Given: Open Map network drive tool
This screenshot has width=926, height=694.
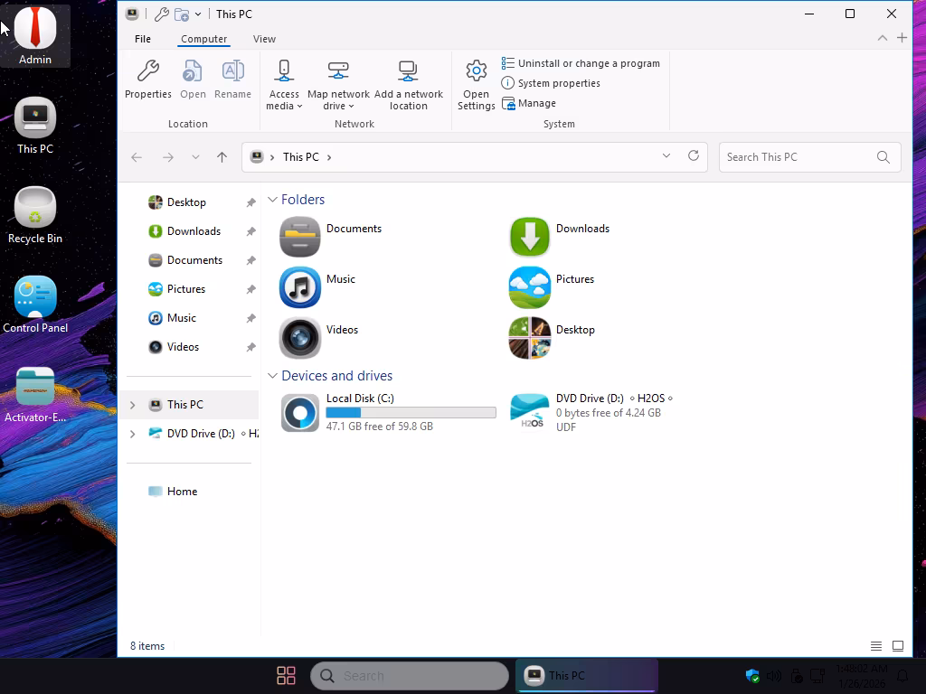Looking at the screenshot, I should coord(338,71).
